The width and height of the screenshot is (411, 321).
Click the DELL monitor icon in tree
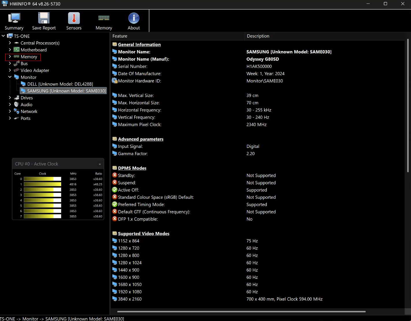pyautogui.click(x=23, y=84)
